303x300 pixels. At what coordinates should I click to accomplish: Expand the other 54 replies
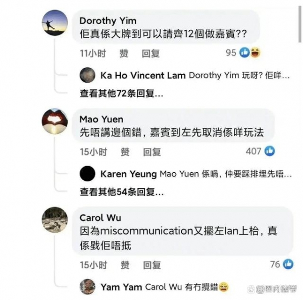pos(122,192)
